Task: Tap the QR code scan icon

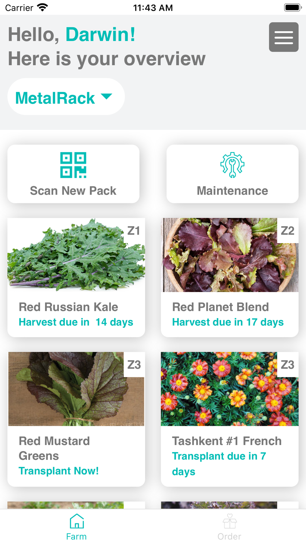Action: [73, 165]
